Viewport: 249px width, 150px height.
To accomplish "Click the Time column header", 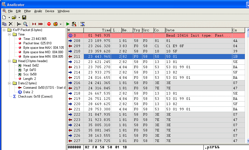I will pos(97,30).
